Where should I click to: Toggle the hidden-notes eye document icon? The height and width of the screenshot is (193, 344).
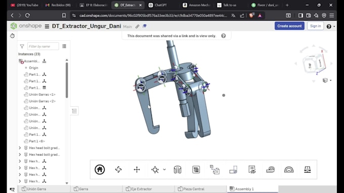click(252, 170)
